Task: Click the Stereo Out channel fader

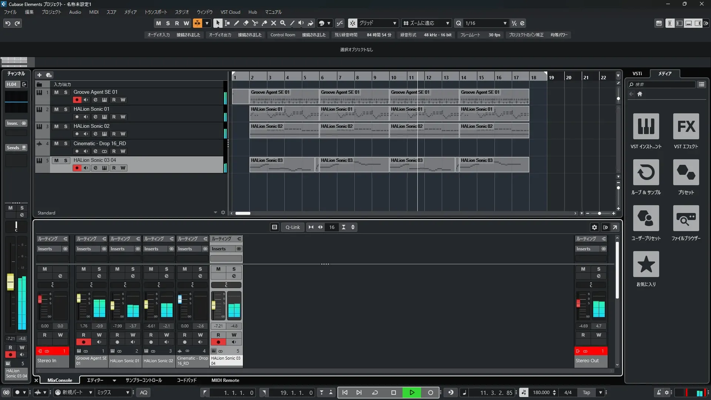Action: [578, 304]
